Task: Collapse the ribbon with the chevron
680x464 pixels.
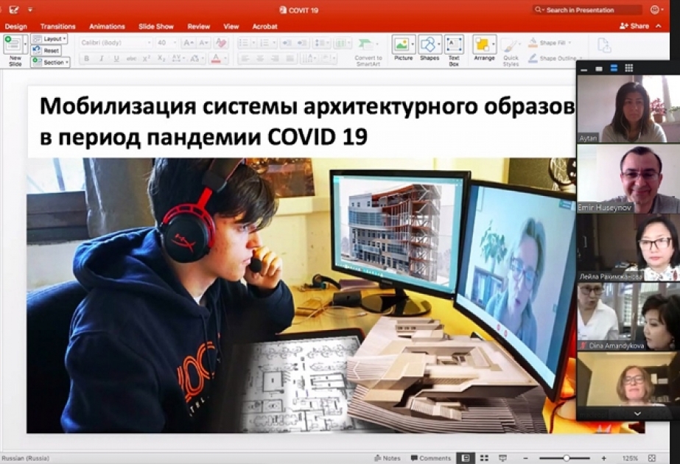Action: tap(659, 26)
